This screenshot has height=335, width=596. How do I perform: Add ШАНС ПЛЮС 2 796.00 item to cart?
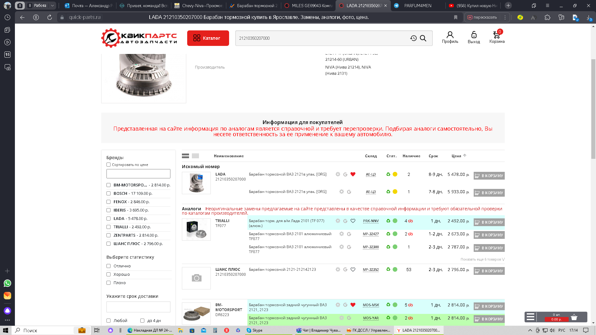tap(489, 271)
